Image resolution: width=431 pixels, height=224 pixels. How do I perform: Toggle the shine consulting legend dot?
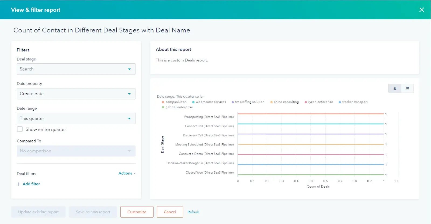[x=272, y=102]
